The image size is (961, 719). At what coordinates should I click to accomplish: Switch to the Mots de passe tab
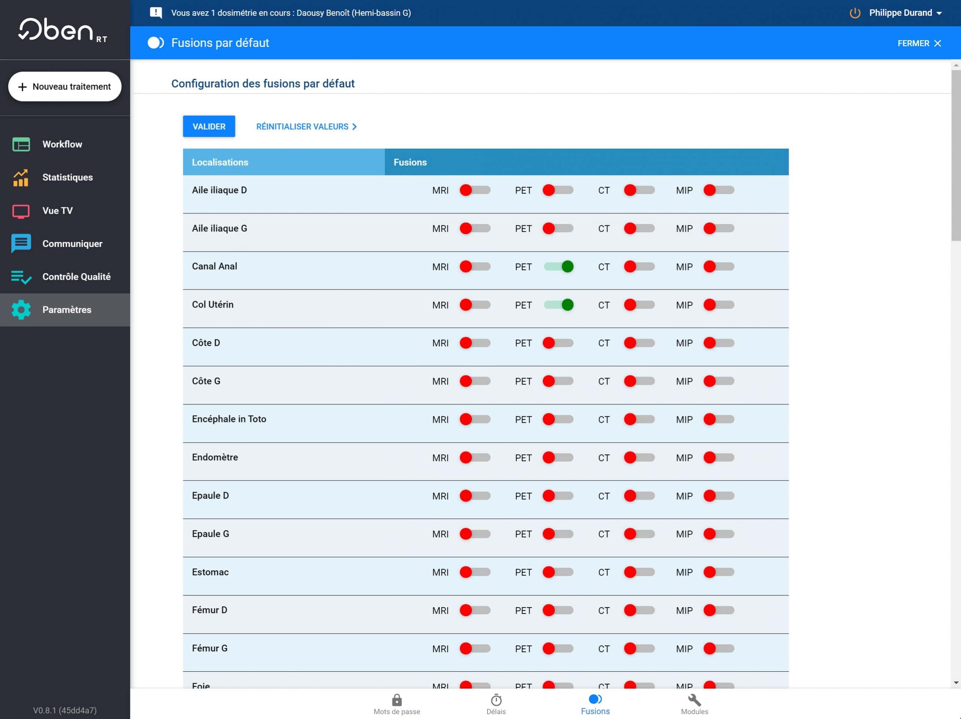pos(397,704)
